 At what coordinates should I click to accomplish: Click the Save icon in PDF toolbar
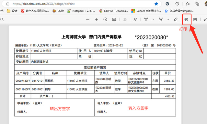pyautogui.click(x=195, y=19)
